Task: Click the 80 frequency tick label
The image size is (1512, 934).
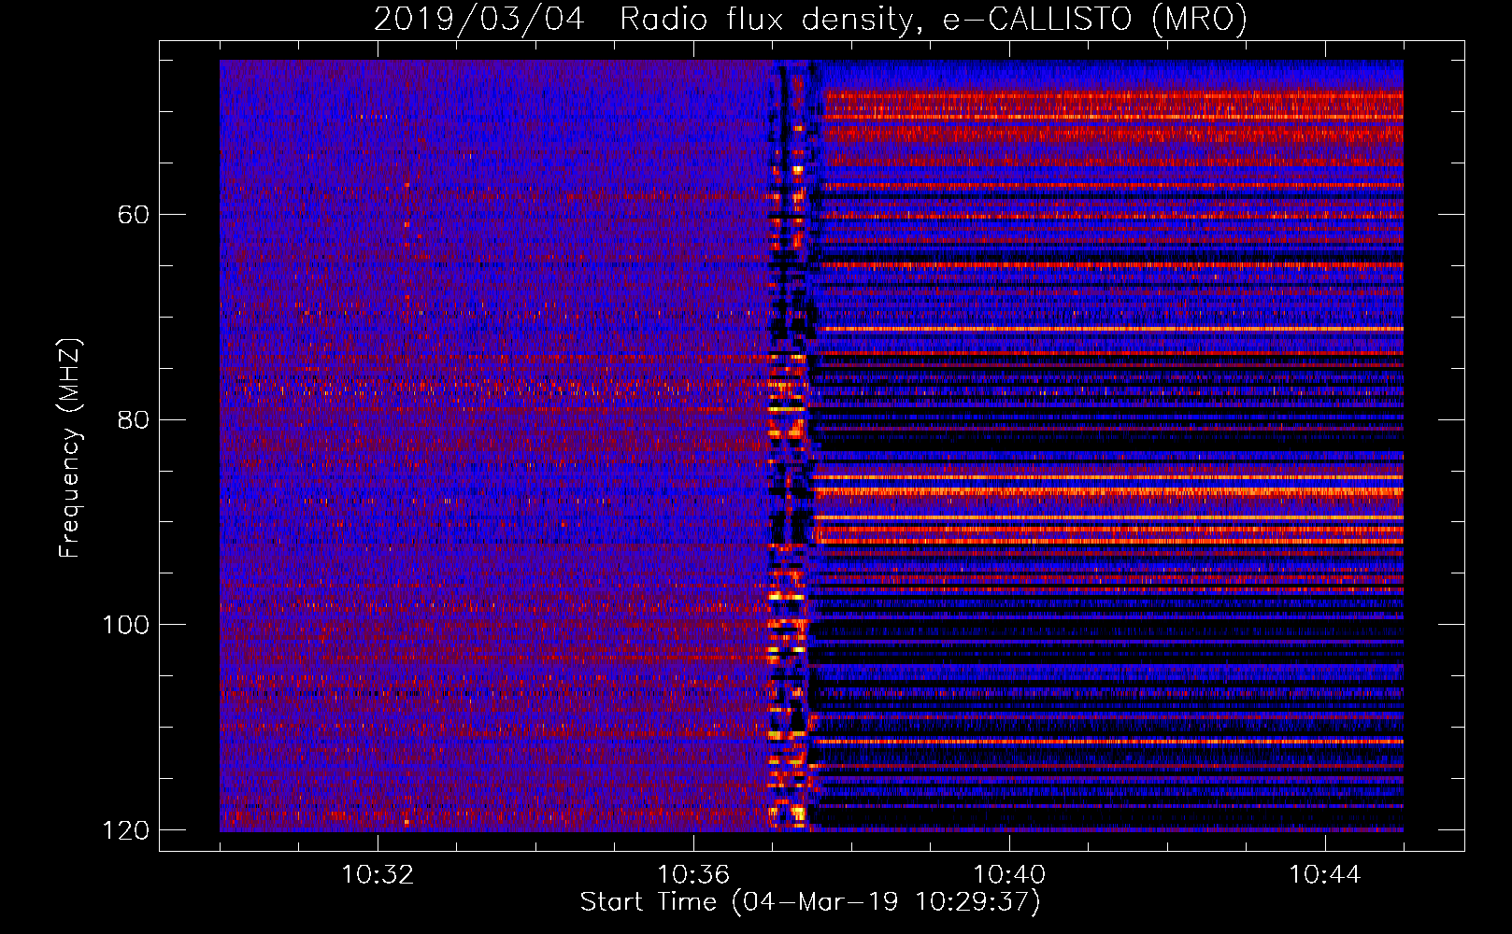Action: pos(134,419)
